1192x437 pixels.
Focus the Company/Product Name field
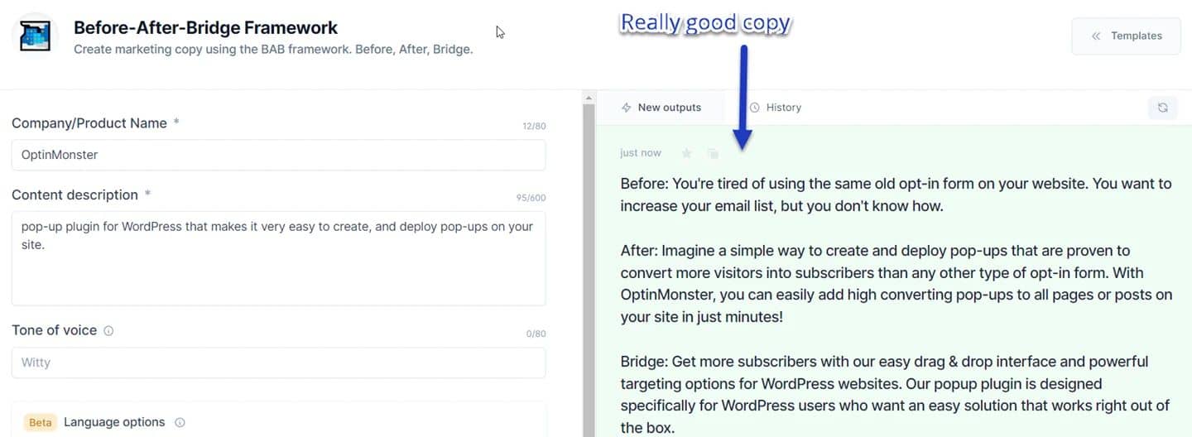pyautogui.click(x=279, y=155)
